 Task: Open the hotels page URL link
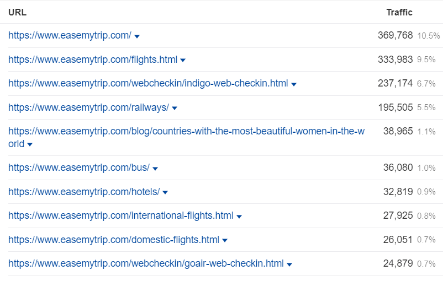(84, 192)
